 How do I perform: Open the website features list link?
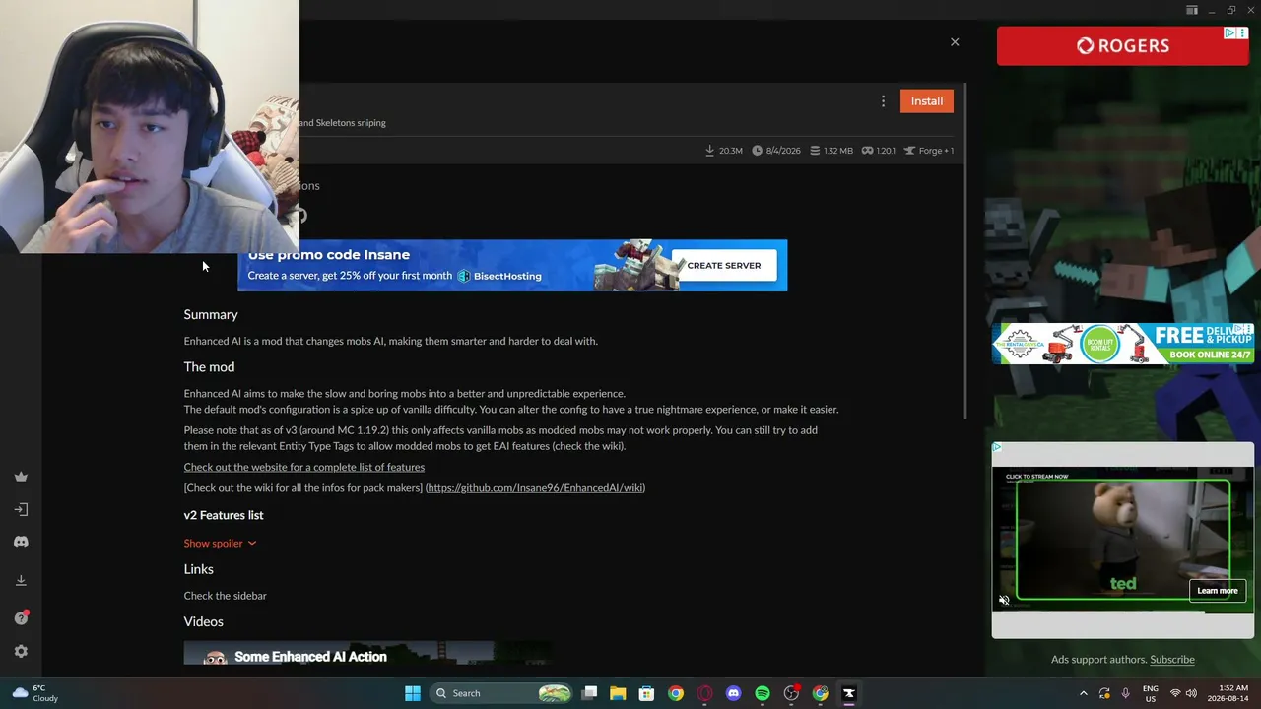point(304,467)
